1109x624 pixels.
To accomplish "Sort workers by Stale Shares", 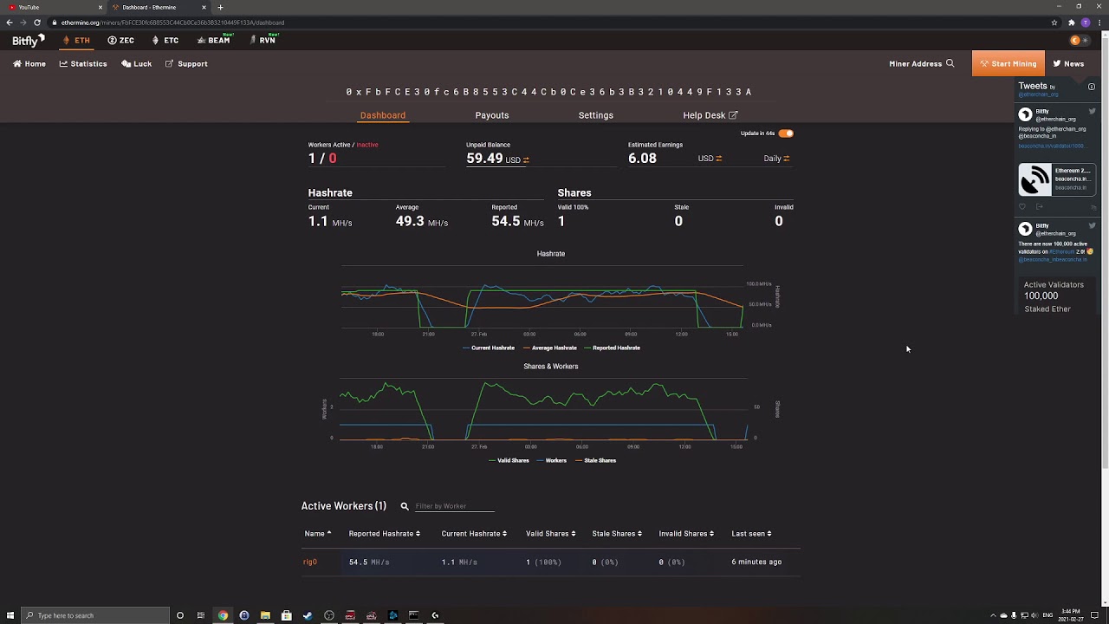I will click(617, 534).
